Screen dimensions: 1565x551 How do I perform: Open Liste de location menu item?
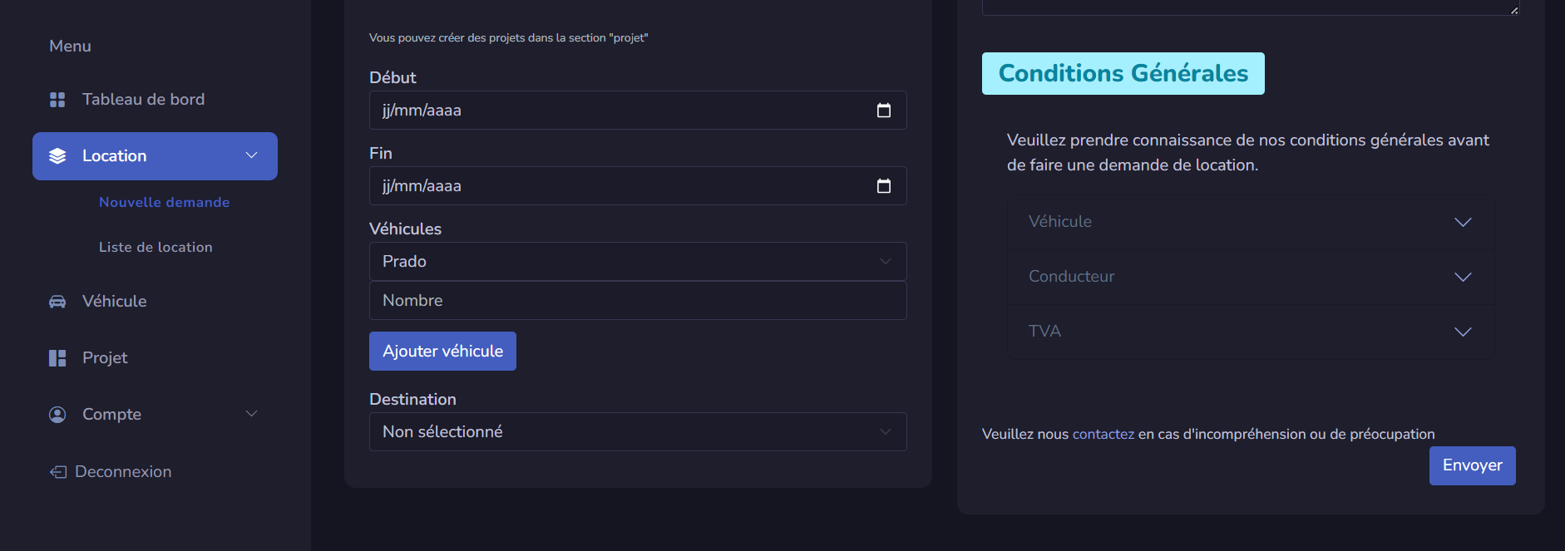point(156,247)
